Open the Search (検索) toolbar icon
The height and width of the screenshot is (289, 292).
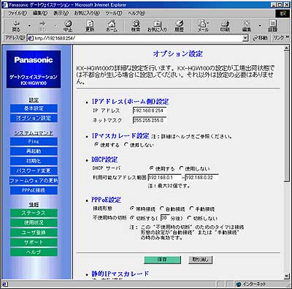pyautogui.click(x=136, y=26)
